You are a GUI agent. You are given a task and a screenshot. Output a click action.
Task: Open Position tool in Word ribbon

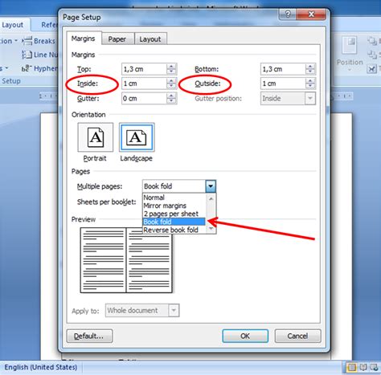(350, 54)
